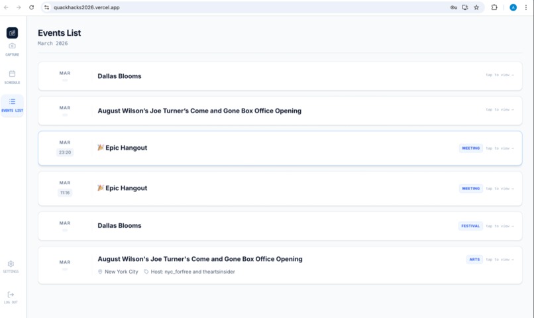The height and width of the screenshot is (318, 534).
Task: Click 'tap to view' on the Arts event row
Action: 500,260
